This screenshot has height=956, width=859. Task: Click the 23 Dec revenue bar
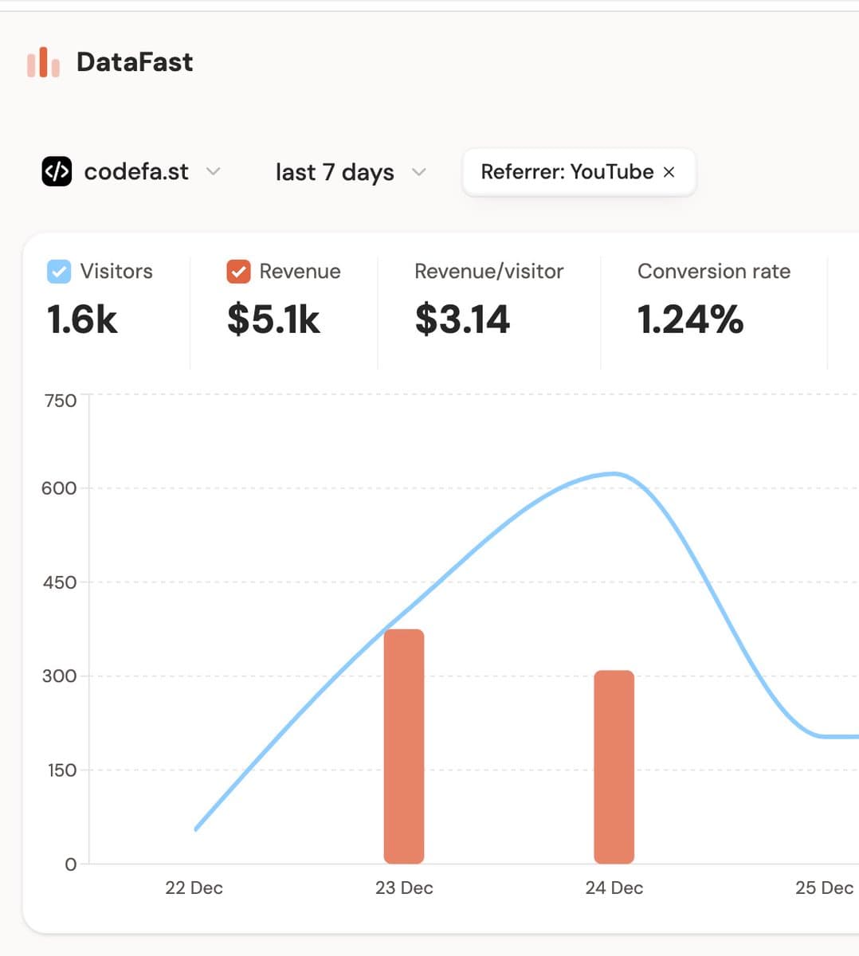click(404, 746)
